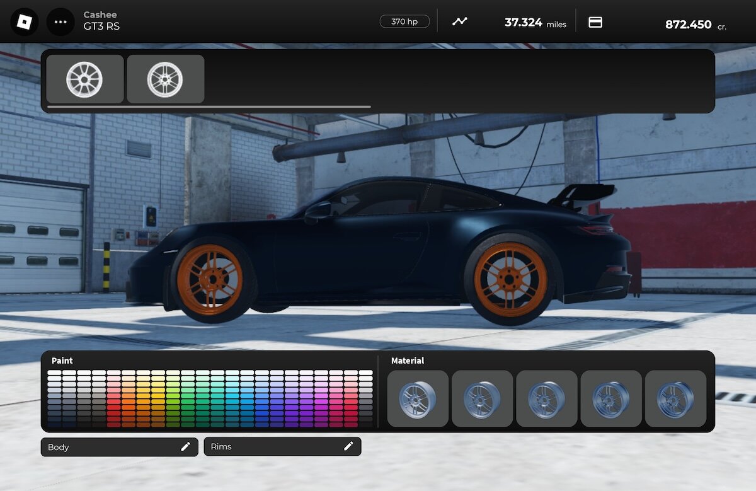The height and width of the screenshot is (491, 756).
Task: Click the pencil icon on Rims
Action: pyautogui.click(x=348, y=446)
